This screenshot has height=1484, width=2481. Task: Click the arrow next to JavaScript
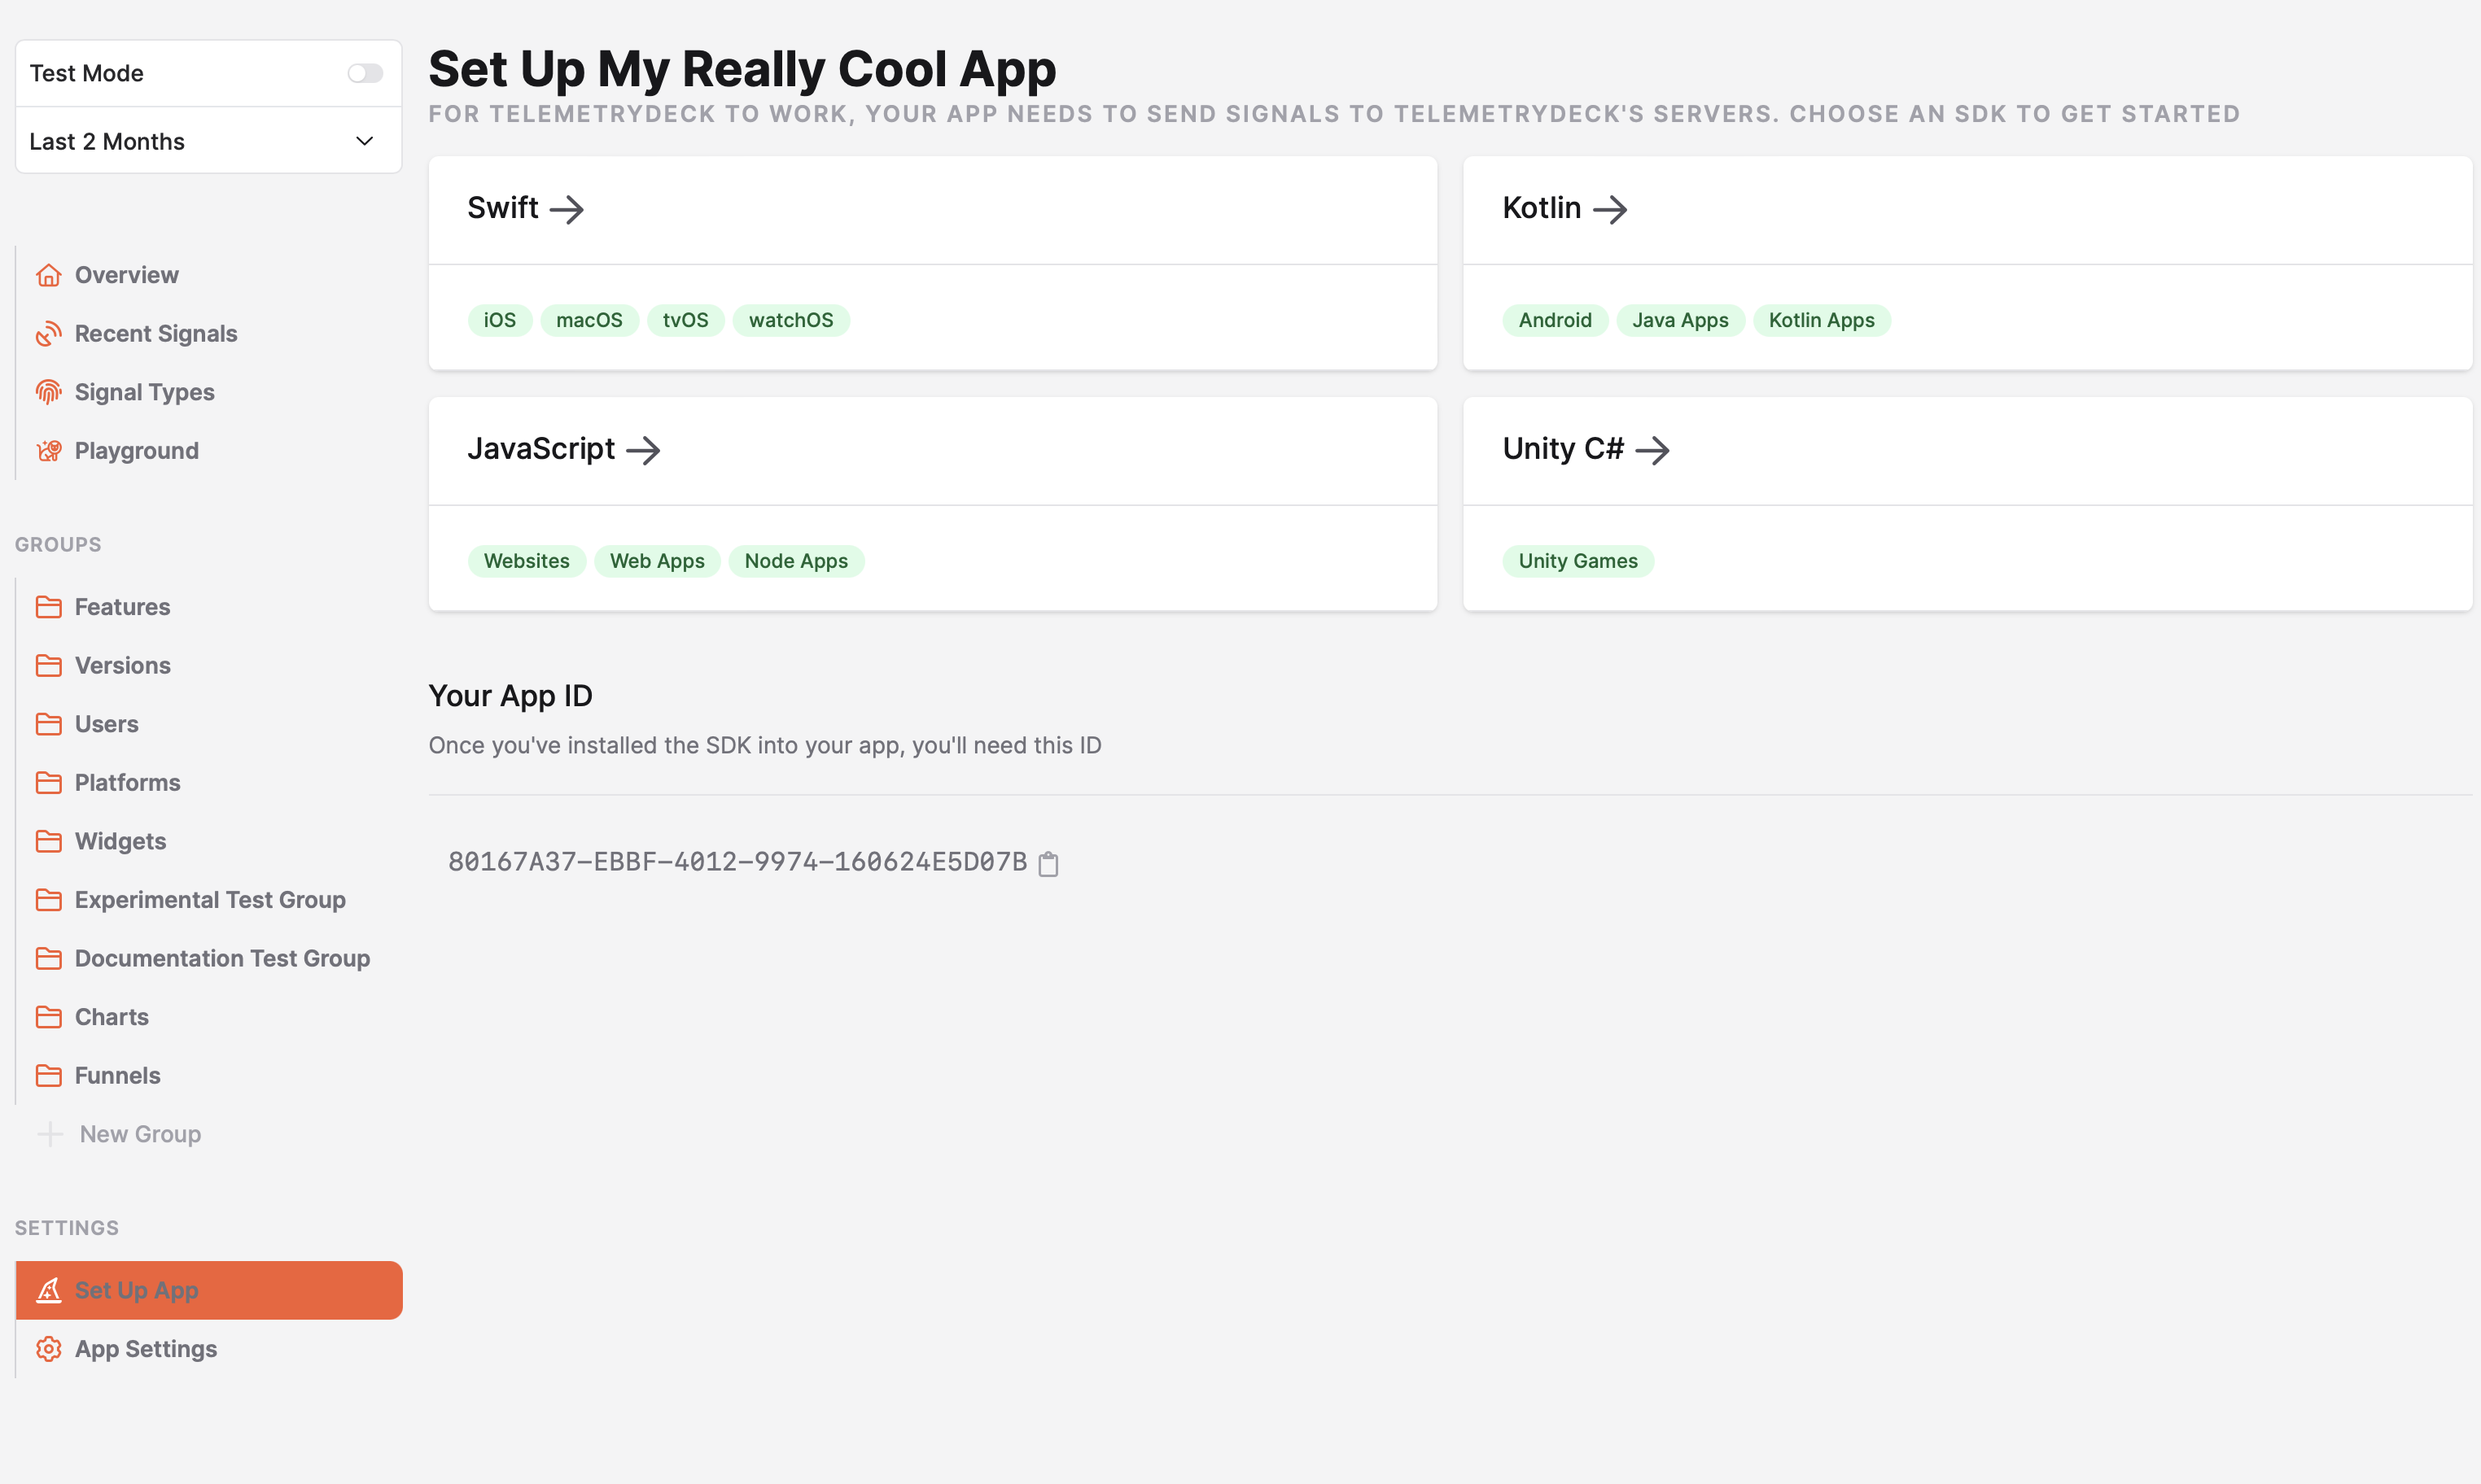point(643,450)
